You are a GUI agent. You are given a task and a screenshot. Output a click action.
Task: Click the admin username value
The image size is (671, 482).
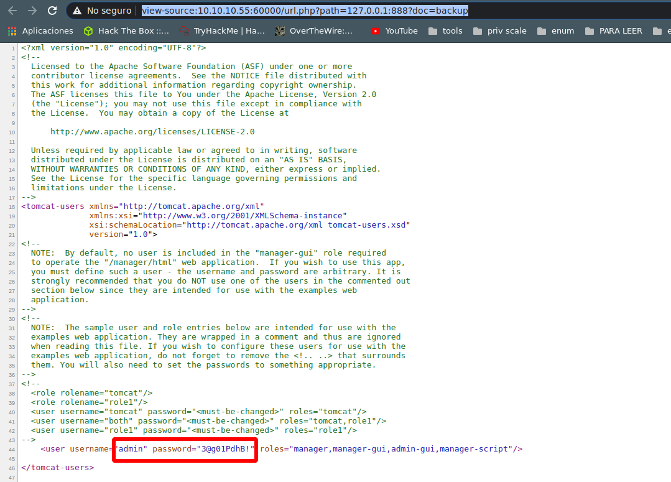point(131,448)
